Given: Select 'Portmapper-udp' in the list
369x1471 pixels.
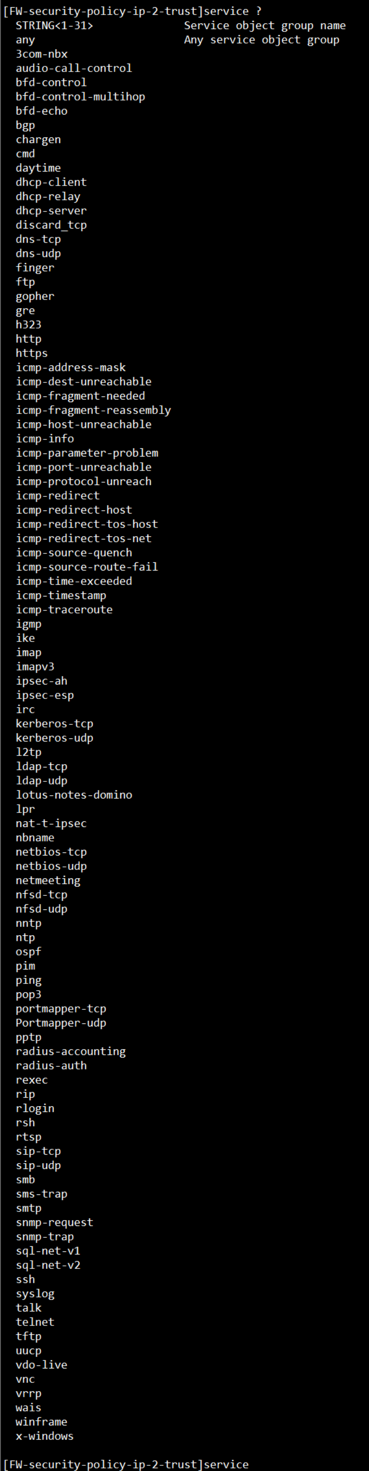Looking at the screenshot, I should [x=61, y=1023].
